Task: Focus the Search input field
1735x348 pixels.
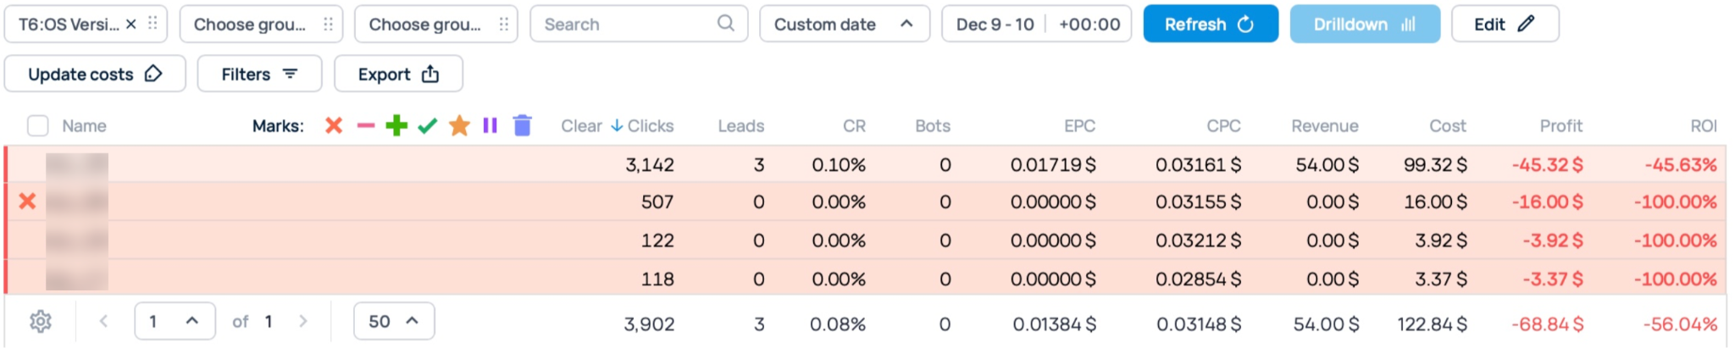Action: tap(639, 25)
